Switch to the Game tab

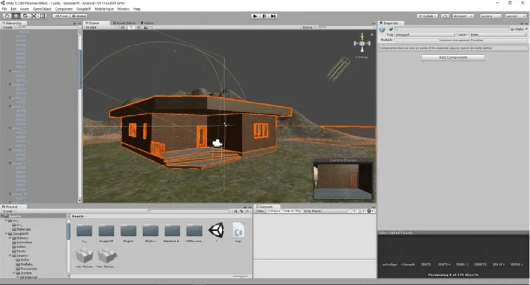click(147, 23)
